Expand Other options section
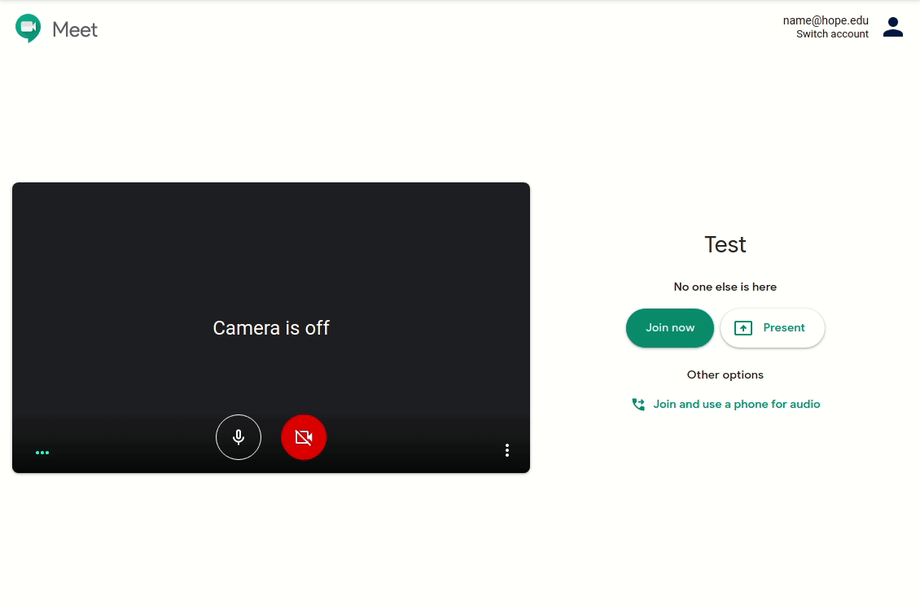 pyautogui.click(x=725, y=375)
